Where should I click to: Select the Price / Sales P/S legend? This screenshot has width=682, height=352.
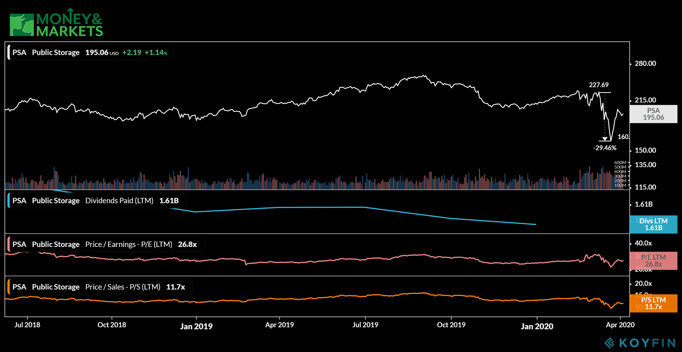click(100, 287)
